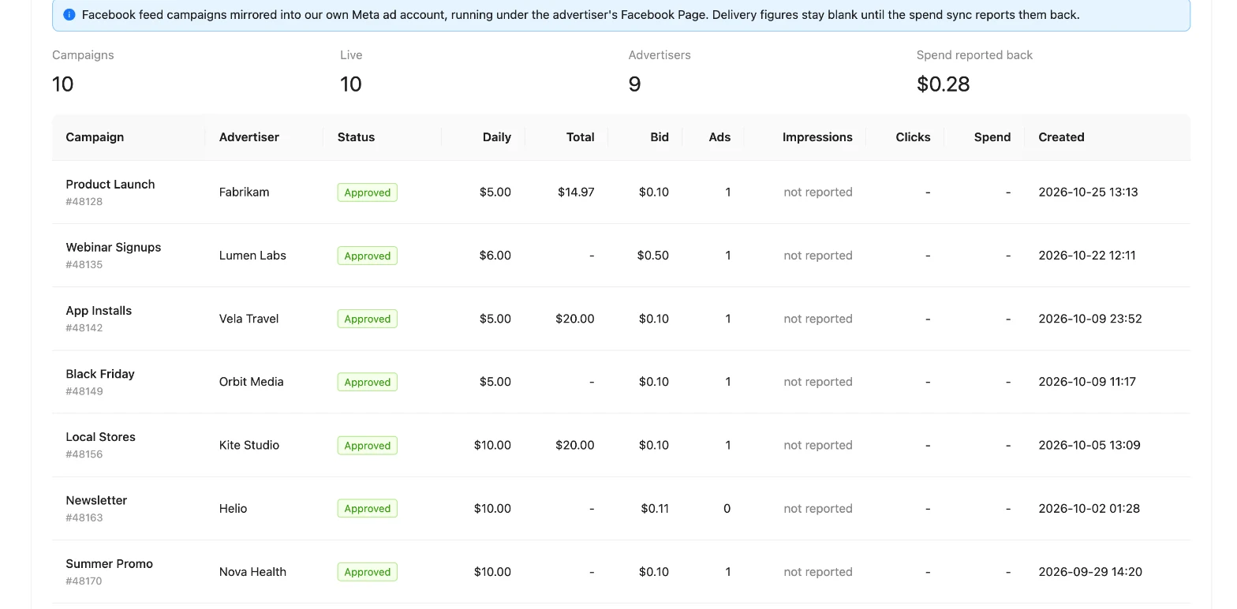Open the Product Launch campaign
Screen dimensions: 1237x609
110,185
